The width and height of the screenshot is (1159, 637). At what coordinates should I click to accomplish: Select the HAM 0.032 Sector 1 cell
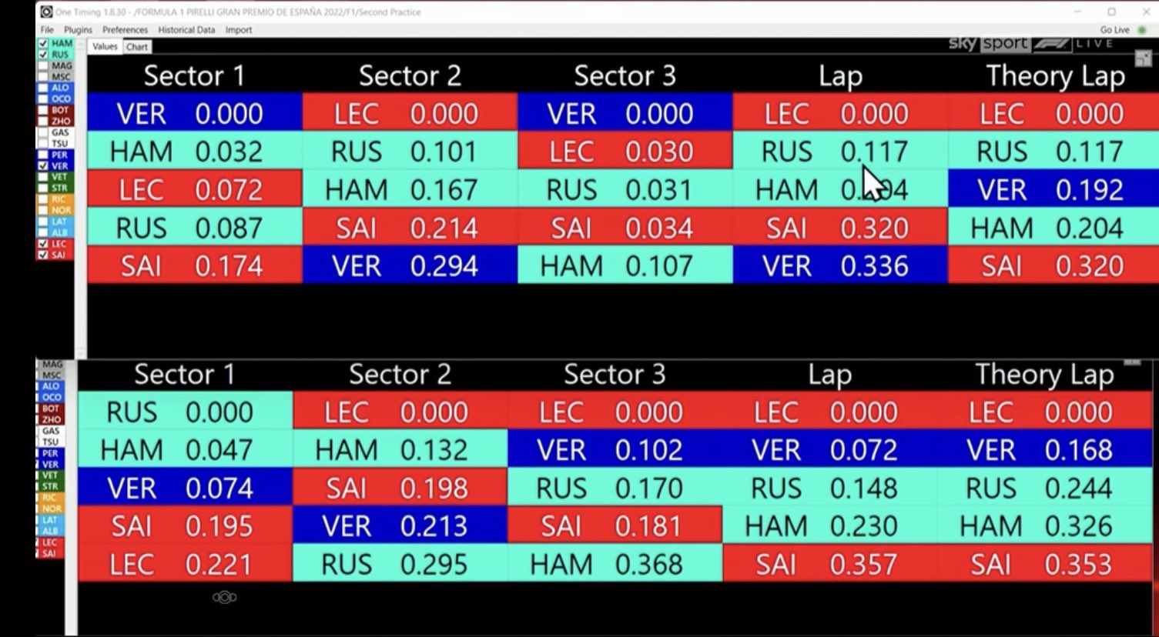[x=195, y=152]
